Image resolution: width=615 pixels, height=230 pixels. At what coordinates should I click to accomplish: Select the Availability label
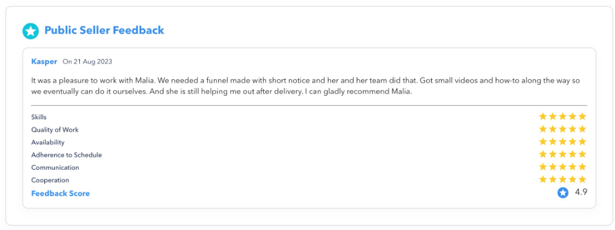tap(48, 142)
